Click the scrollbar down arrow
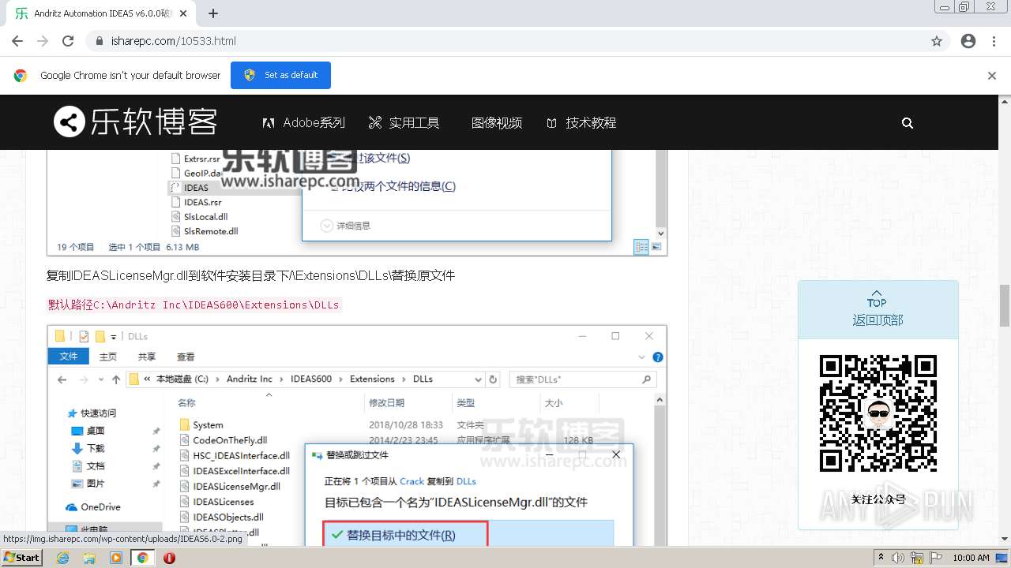This screenshot has height=568, width=1011. coord(1005,540)
